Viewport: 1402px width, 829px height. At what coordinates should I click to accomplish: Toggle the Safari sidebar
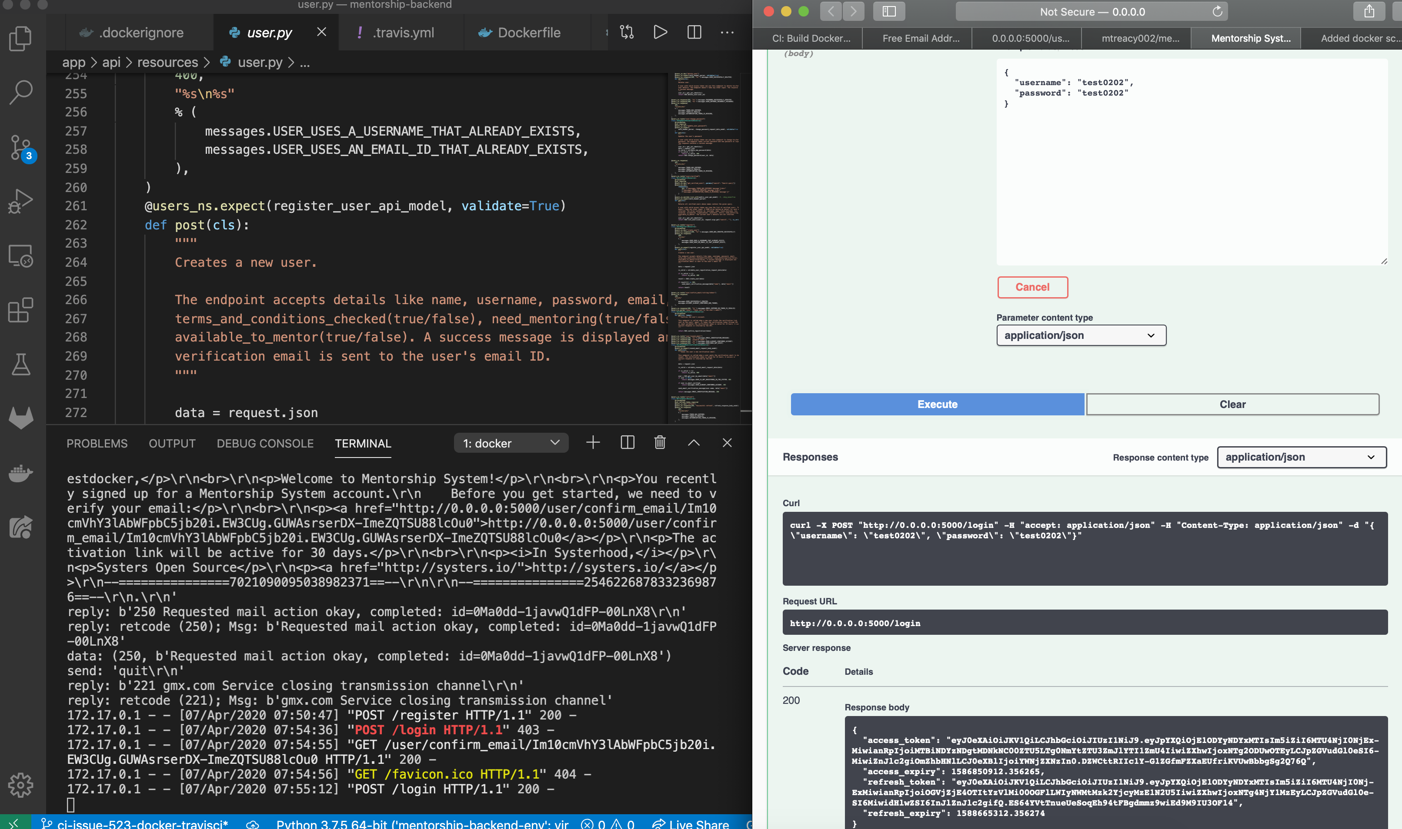pyautogui.click(x=888, y=11)
